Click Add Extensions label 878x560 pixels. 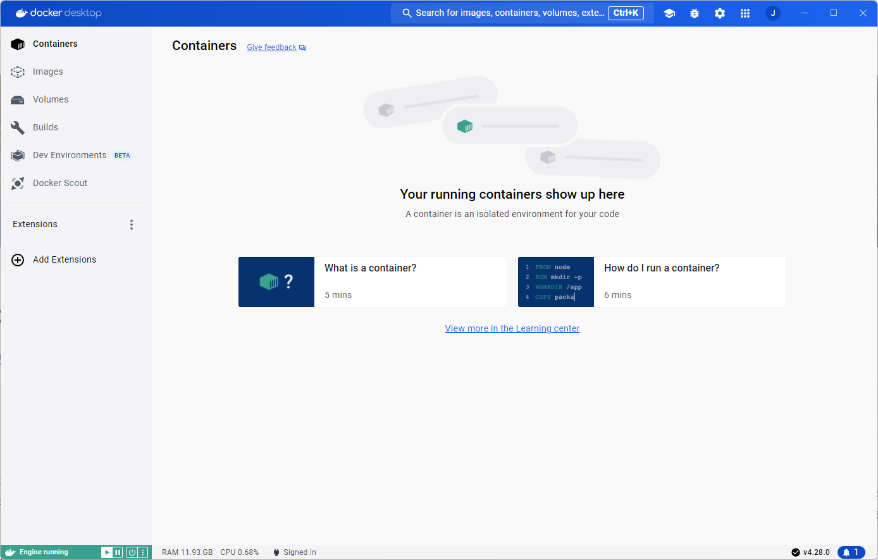pyautogui.click(x=65, y=259)
